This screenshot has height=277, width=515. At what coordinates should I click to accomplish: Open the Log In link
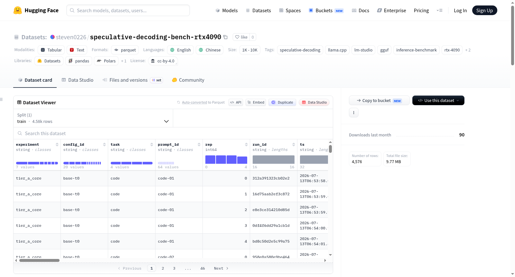(460, 10)
